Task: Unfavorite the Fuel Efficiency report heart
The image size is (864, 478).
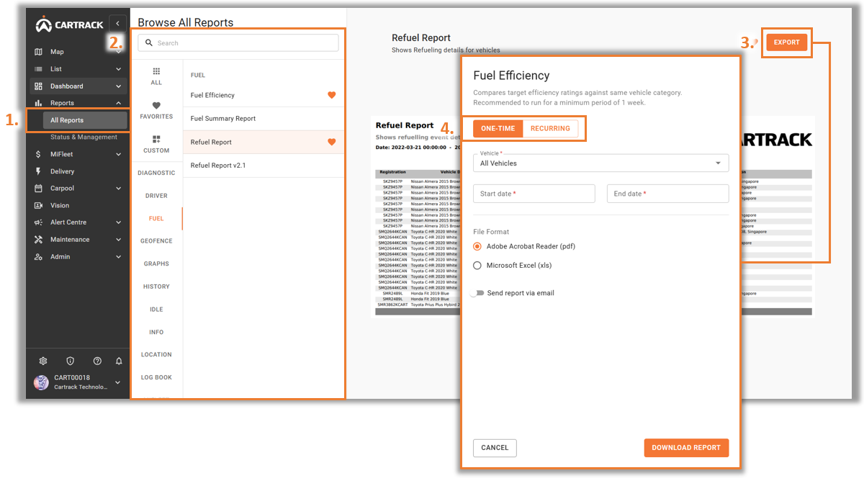Action: [x=332, y=95]
